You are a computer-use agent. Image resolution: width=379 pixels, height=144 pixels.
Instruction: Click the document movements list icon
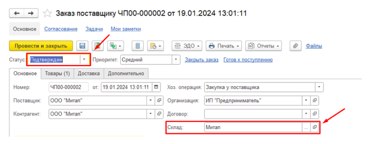(138, 46)
